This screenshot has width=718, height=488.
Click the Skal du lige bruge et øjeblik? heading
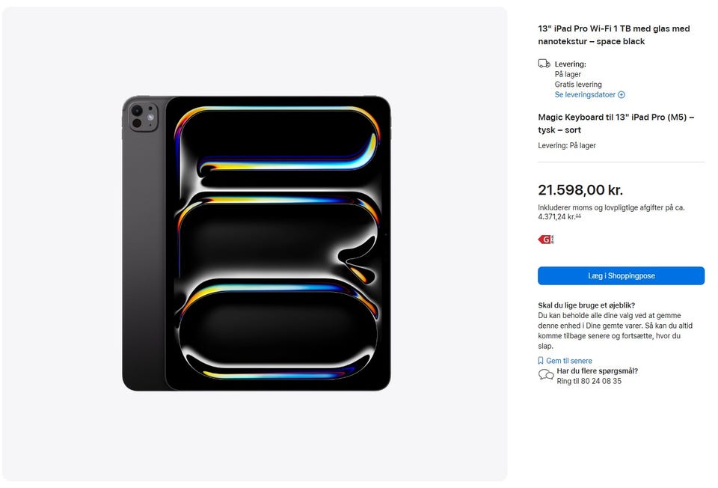click(x=586, y=305)
